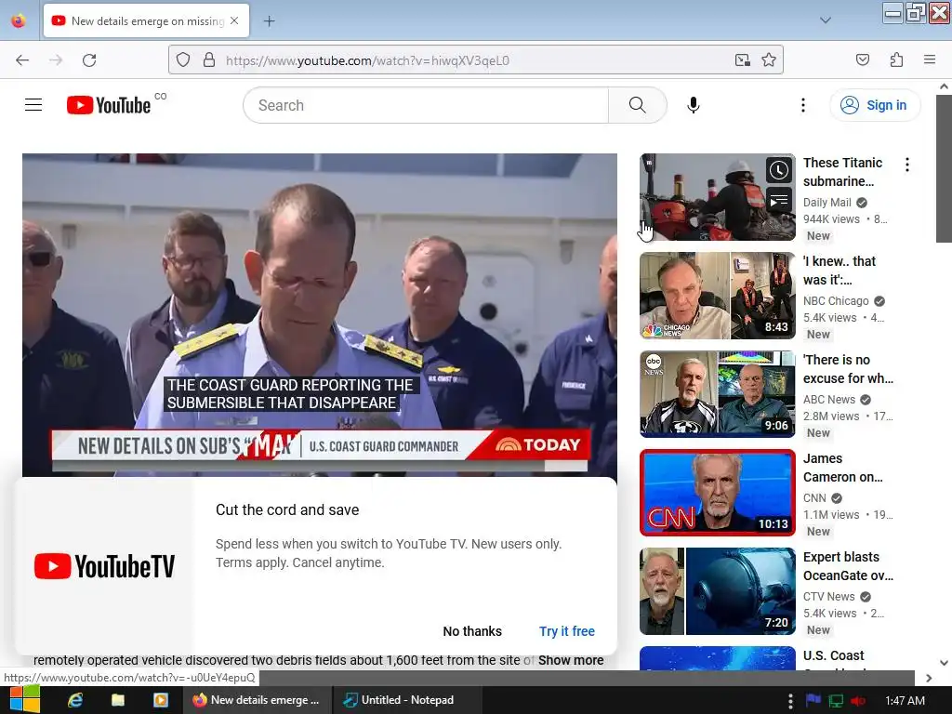This screenshot has width=952, height=714.
Task: Open Firefox application menu
Action: (930, 60)
